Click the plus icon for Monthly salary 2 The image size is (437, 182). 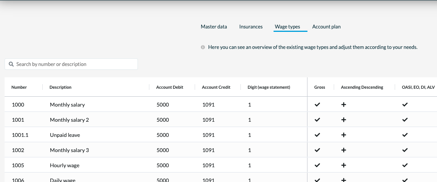(344, 120)
